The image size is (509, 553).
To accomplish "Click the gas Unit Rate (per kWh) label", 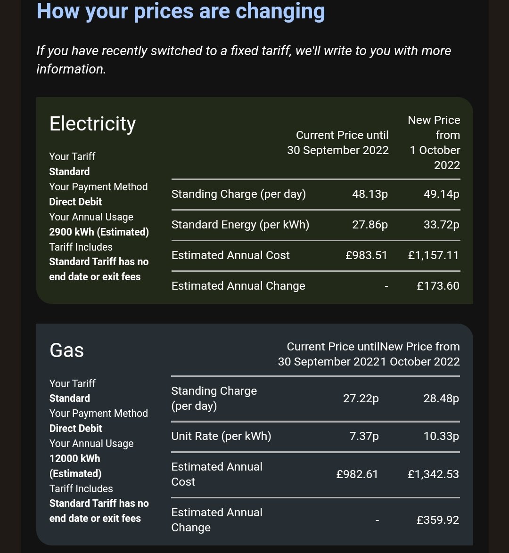I will [221, 436].
